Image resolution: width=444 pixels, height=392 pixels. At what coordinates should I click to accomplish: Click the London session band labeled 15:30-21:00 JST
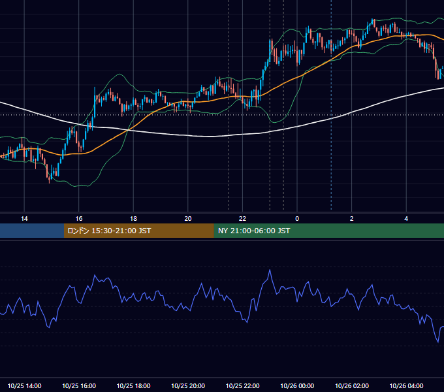(x=138, y=231)
